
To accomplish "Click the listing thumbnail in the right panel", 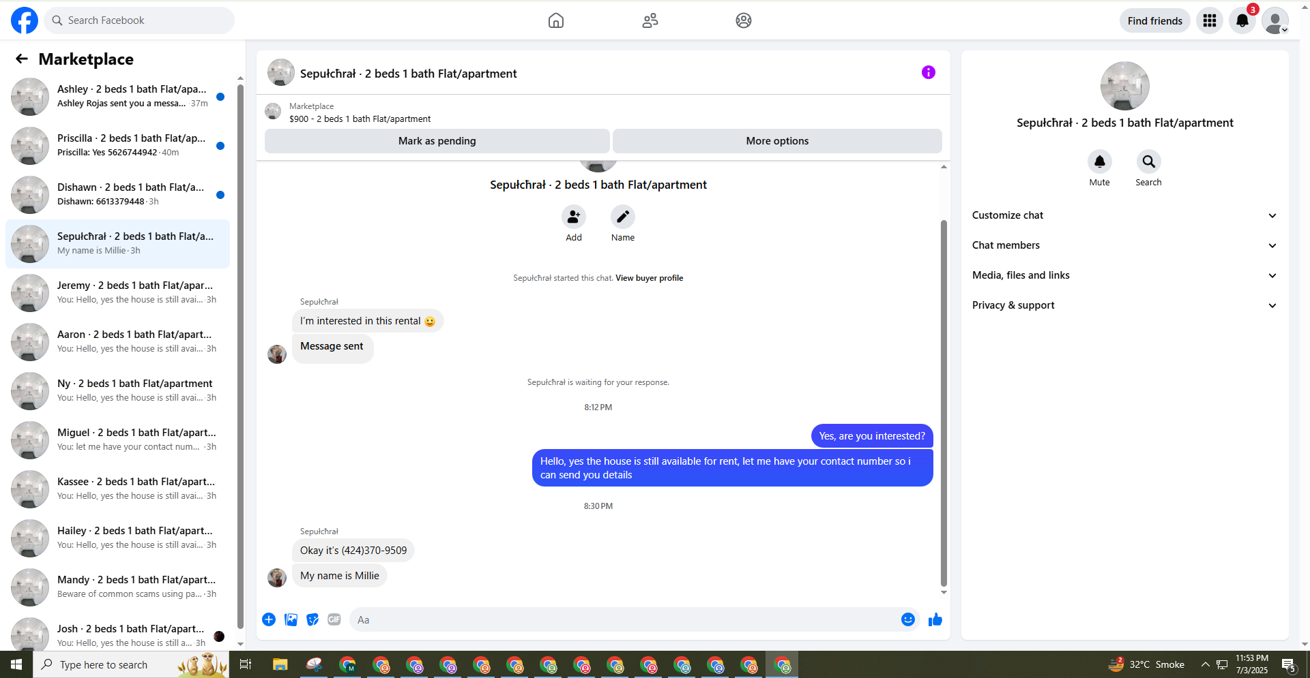I will (1125, 86).
